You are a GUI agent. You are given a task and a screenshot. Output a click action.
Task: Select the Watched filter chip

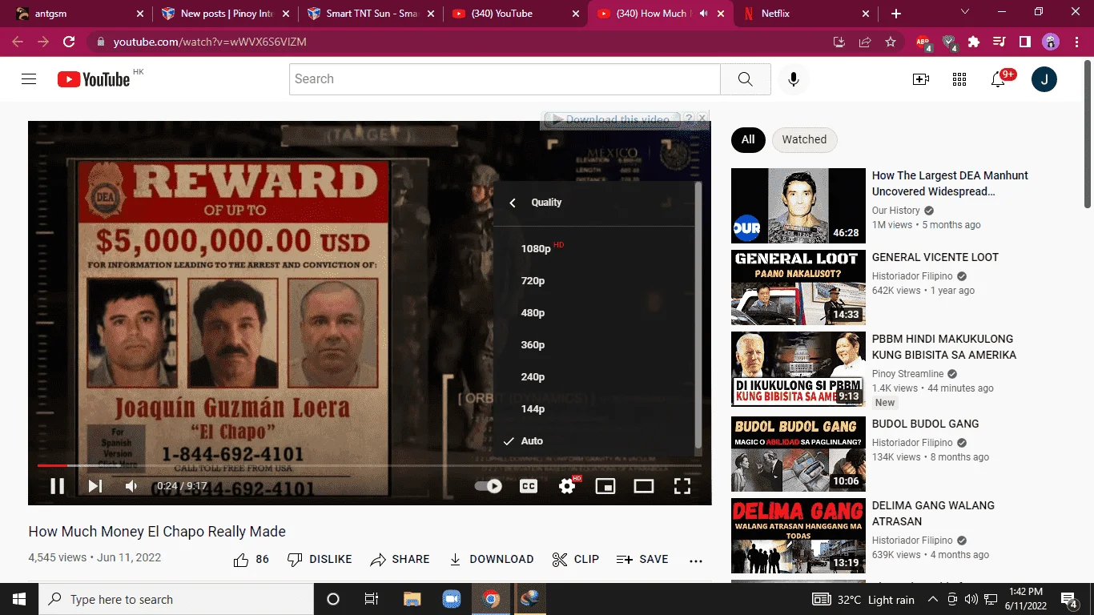804,139
